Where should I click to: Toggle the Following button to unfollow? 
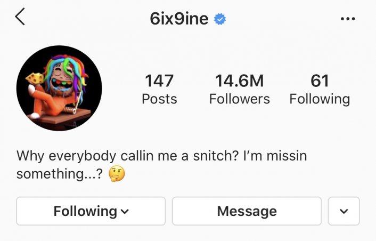pos(91,211)
